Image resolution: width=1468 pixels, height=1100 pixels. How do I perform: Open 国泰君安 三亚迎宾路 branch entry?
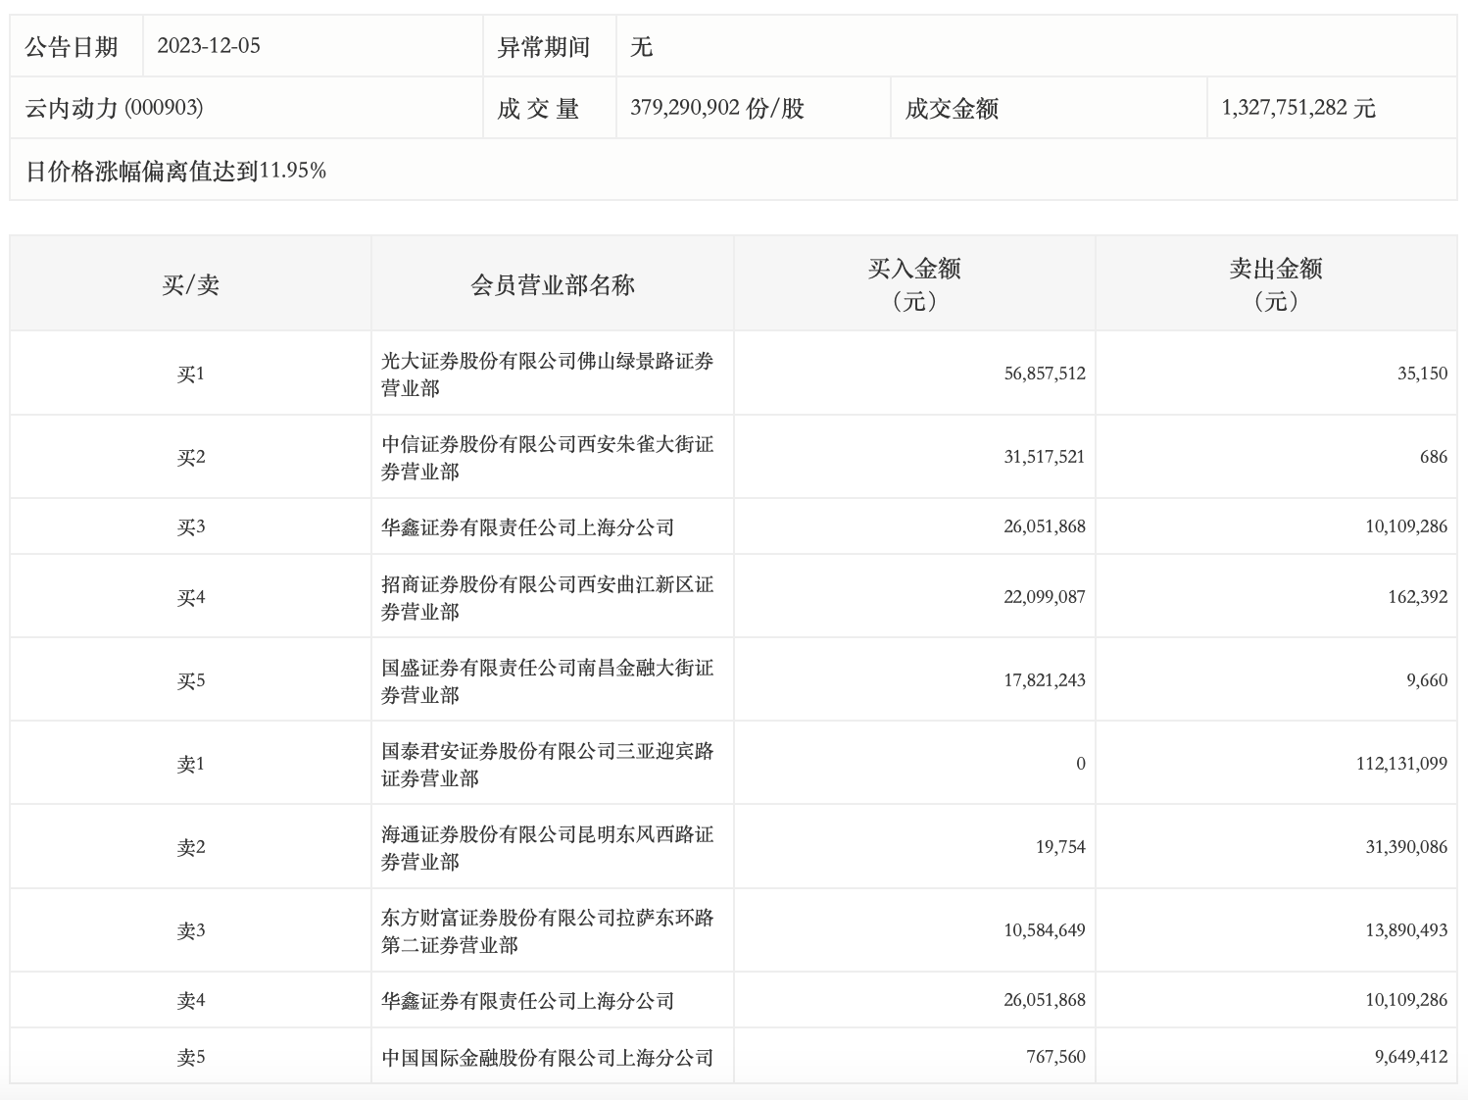coord(547,764)
